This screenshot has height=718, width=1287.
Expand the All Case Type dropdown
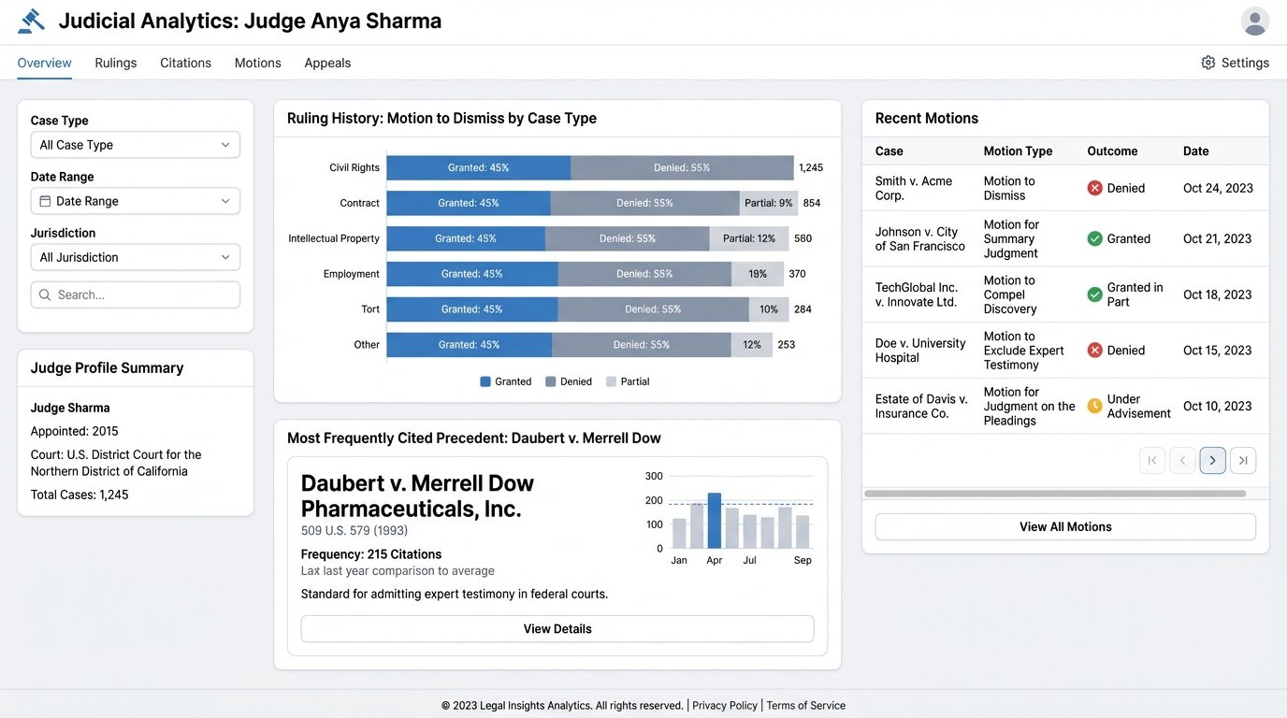pyautogui.click(x=136, y=145)
